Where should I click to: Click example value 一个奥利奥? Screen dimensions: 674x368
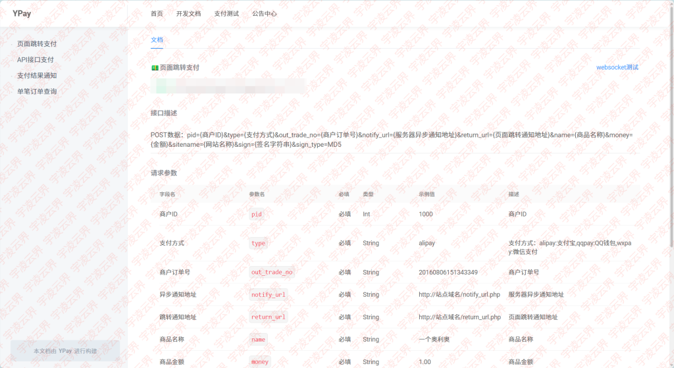tap(434, 340)
